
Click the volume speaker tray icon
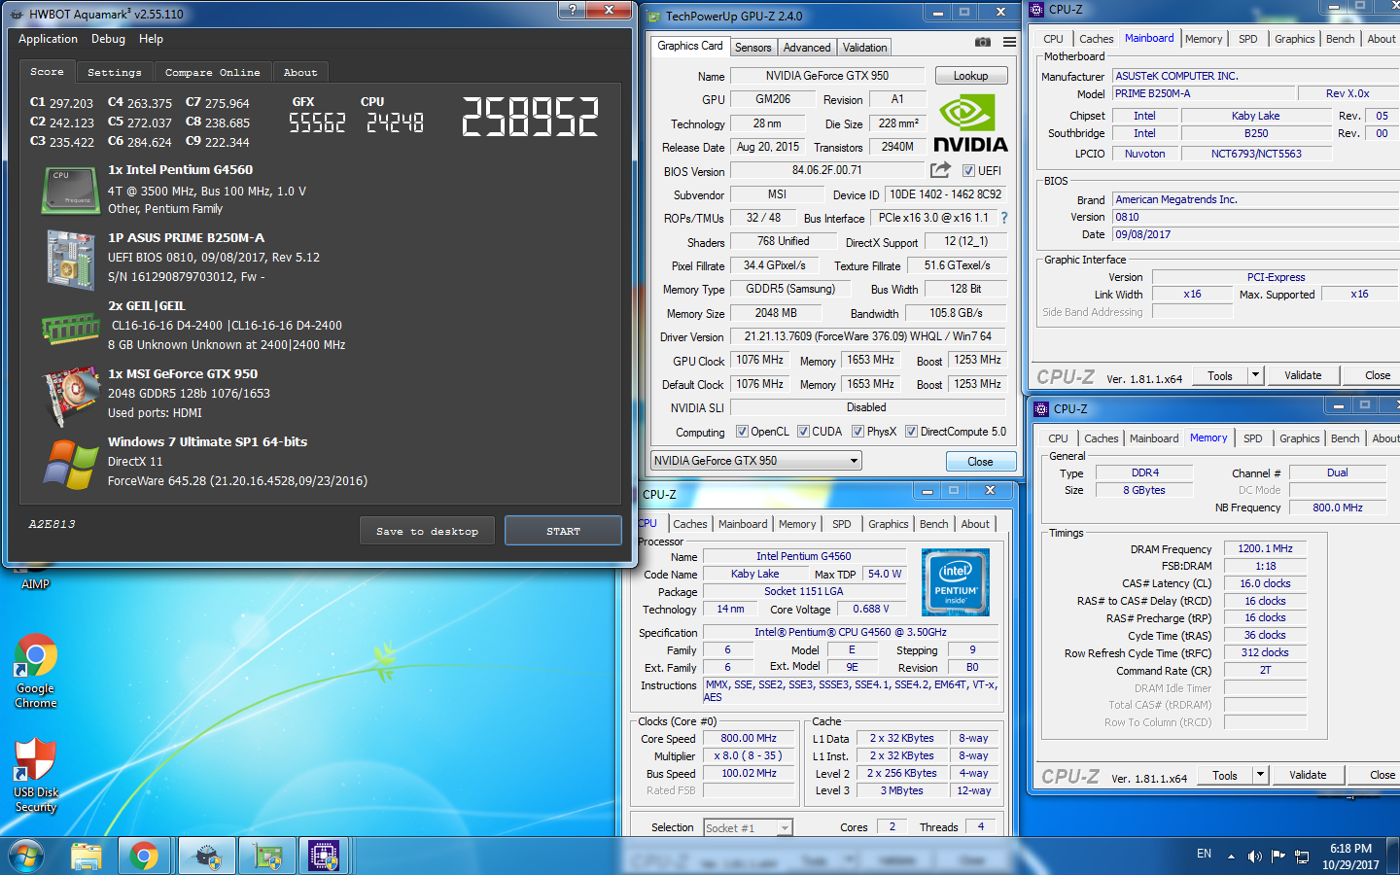(1254, 857)
